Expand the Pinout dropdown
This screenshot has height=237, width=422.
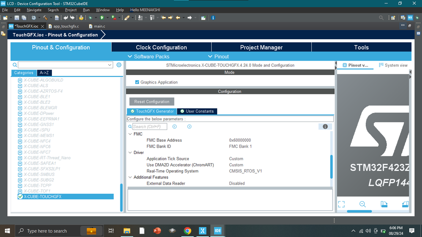point(218,57)
